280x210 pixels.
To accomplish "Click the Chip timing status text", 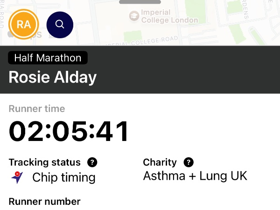I will click(x=64, y=177).
